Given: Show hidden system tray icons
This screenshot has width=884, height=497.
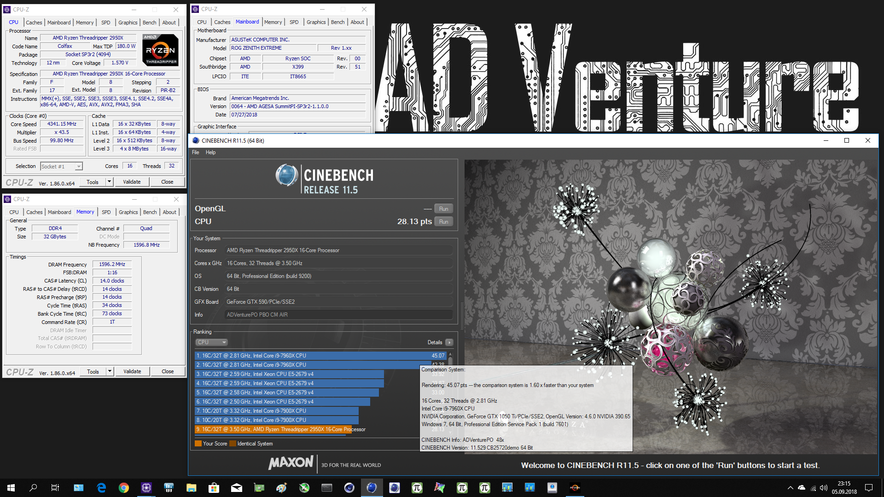Looking at the screenshot, I should point(790,488).
